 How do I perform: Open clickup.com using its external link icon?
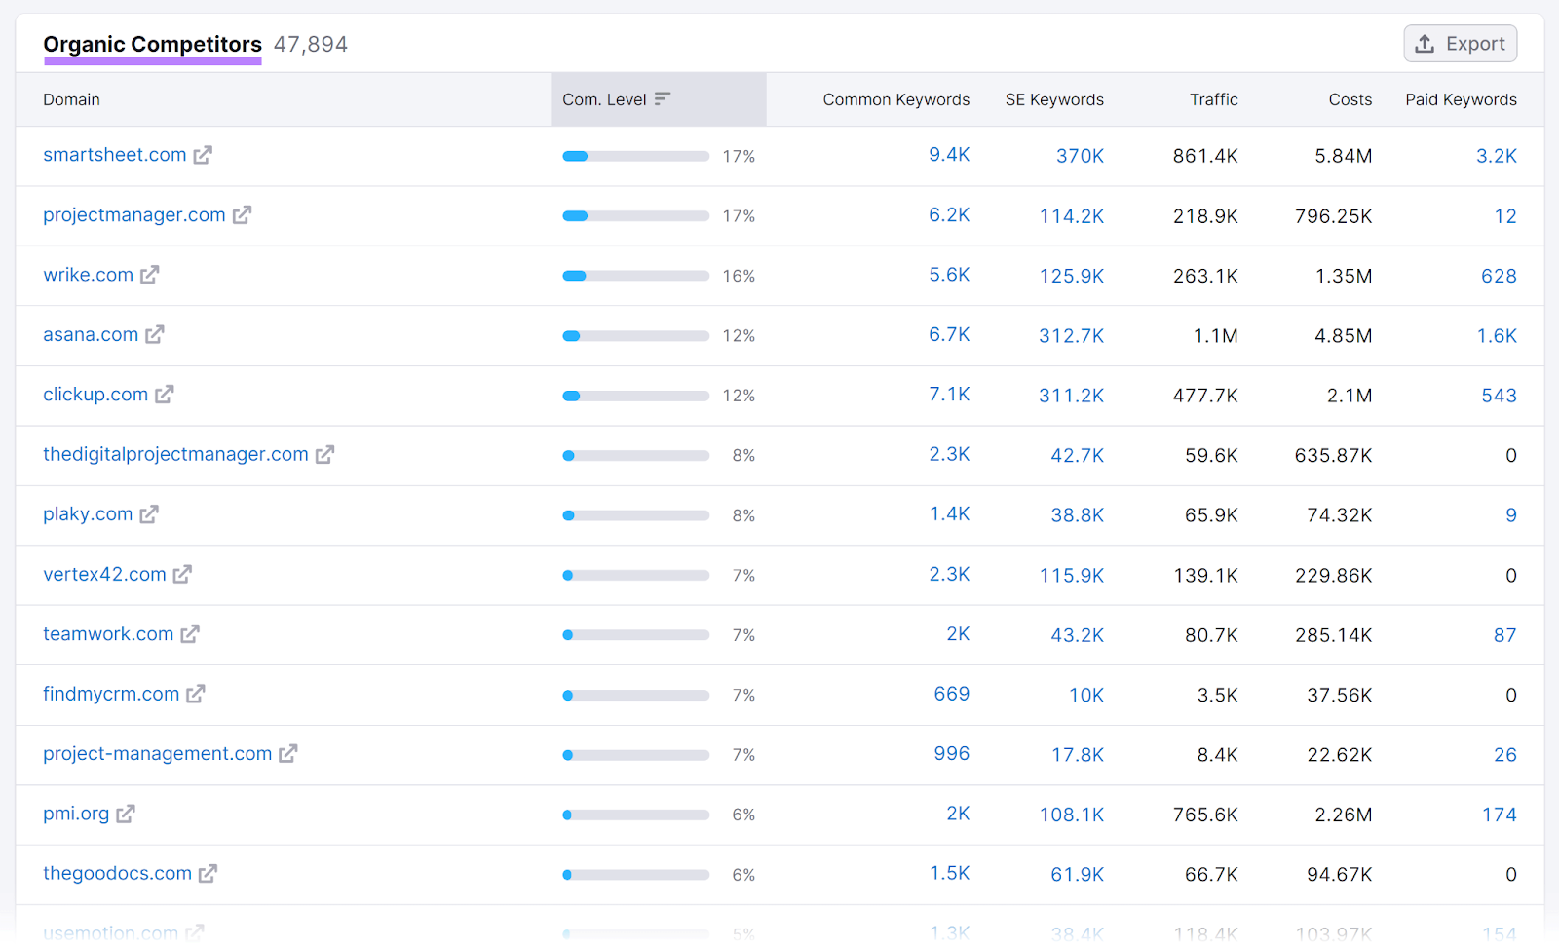(x=164, y=395)
